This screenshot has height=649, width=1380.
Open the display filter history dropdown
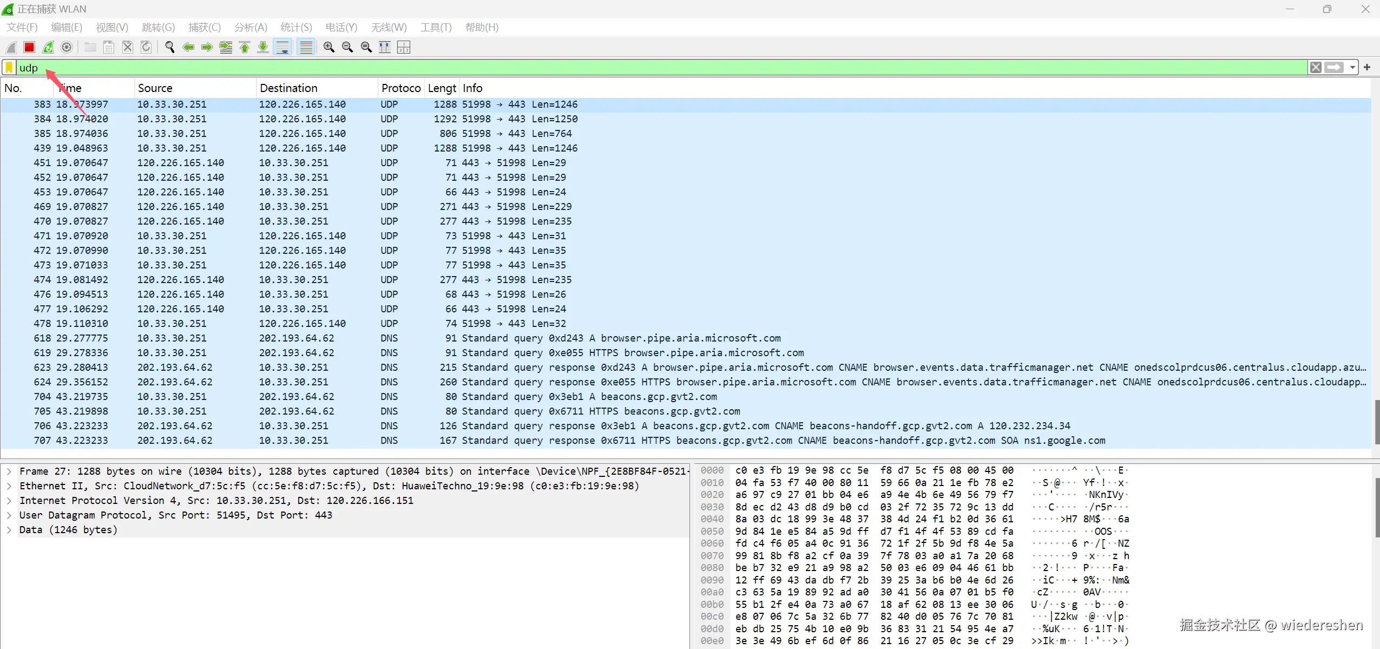coord(1352,68)
